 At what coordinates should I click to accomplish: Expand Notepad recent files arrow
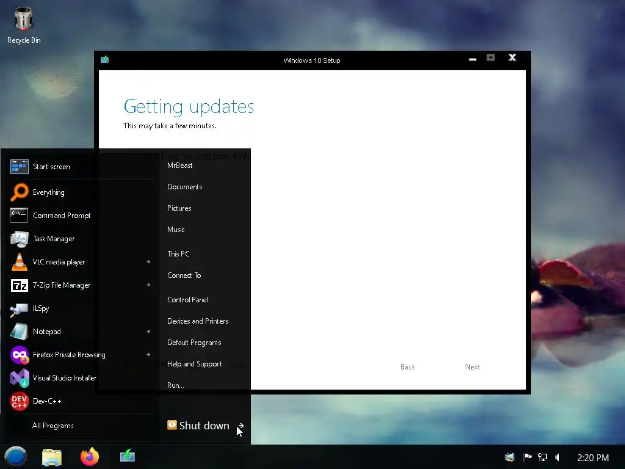pyautogui.click(x=148, y=332)
